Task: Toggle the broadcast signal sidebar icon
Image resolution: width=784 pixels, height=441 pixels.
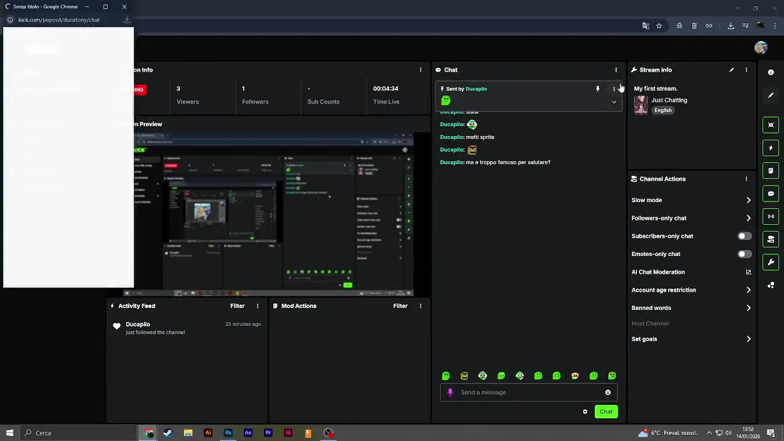Action: [771, 216]
